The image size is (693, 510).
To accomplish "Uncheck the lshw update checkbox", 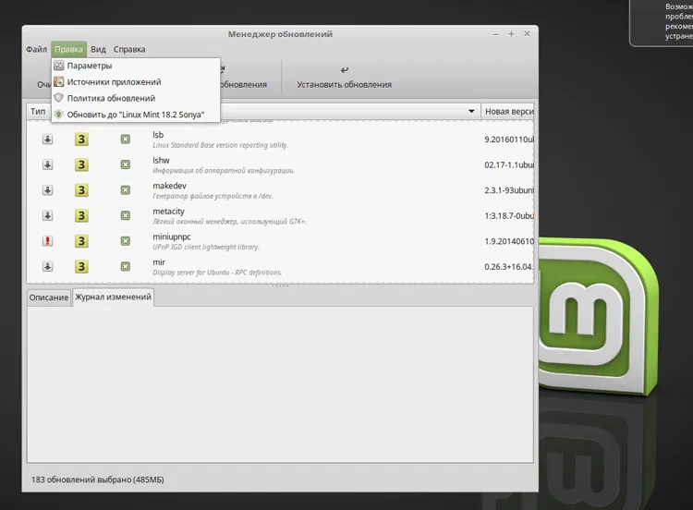I will pyautogui.click(x=126, y=164).
